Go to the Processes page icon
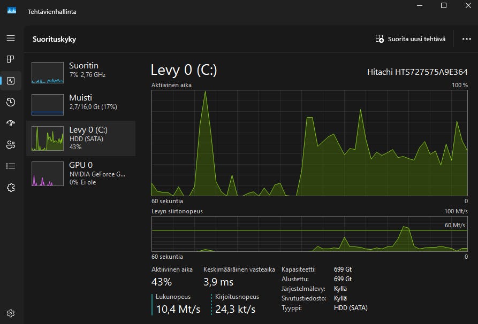 pyautogui.click(x=11, y=59)
